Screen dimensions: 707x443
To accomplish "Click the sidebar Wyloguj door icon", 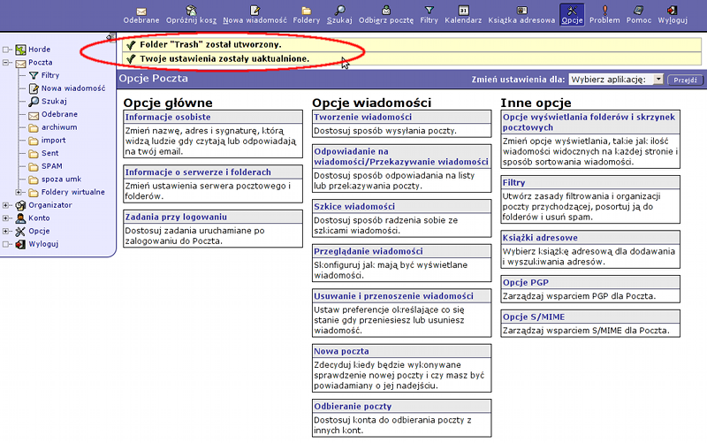I will click(x=20, y=245).
